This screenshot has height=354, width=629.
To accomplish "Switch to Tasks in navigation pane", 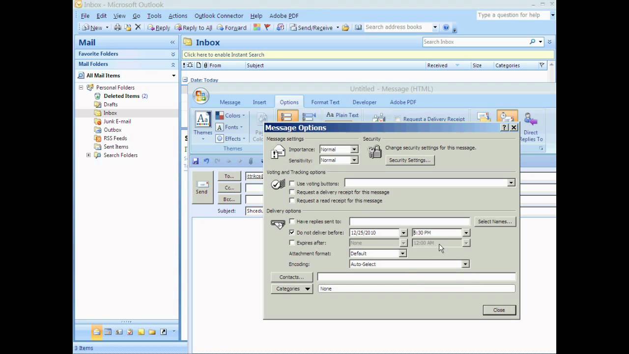I will [x=130, y=332].
